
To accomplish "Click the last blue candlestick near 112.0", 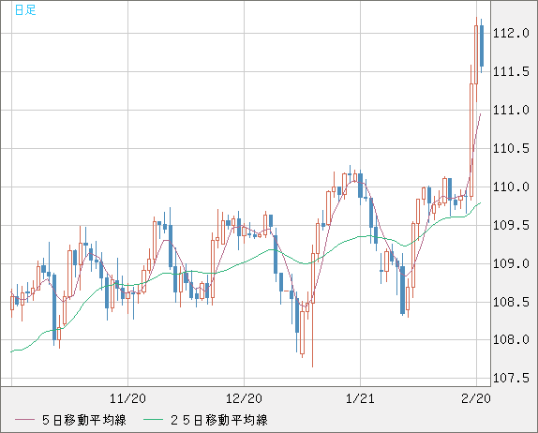I will tap(482, 46).
